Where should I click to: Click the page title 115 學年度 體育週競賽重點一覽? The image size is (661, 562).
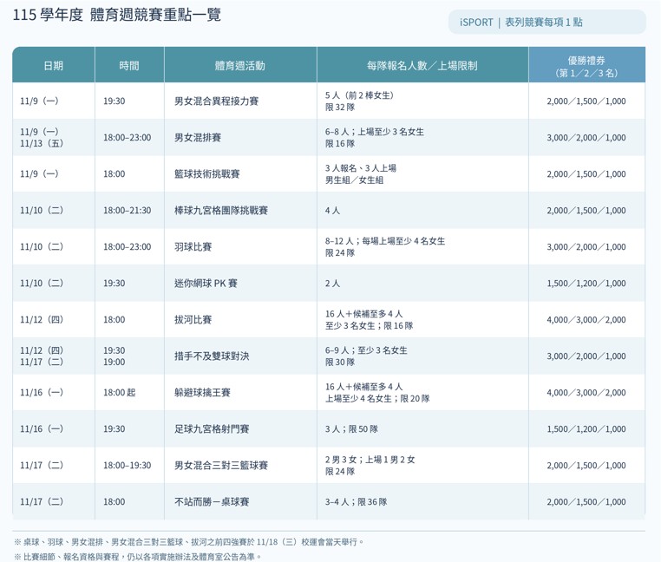point(117,15)
